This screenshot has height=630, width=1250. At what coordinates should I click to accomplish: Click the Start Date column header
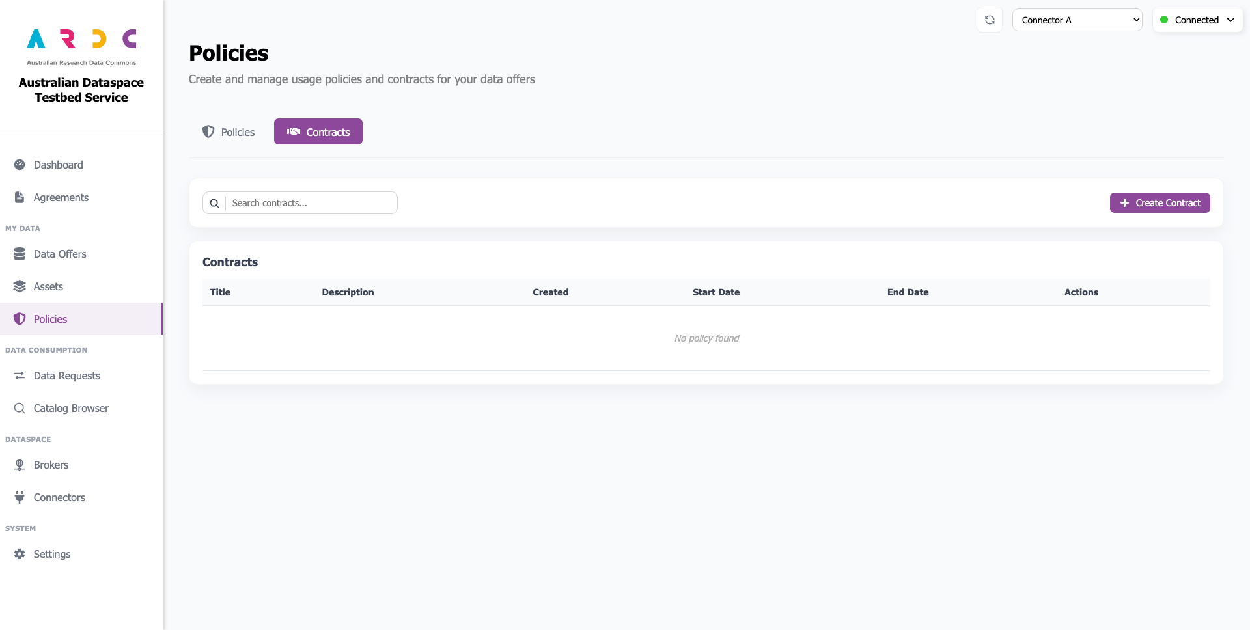716,292
